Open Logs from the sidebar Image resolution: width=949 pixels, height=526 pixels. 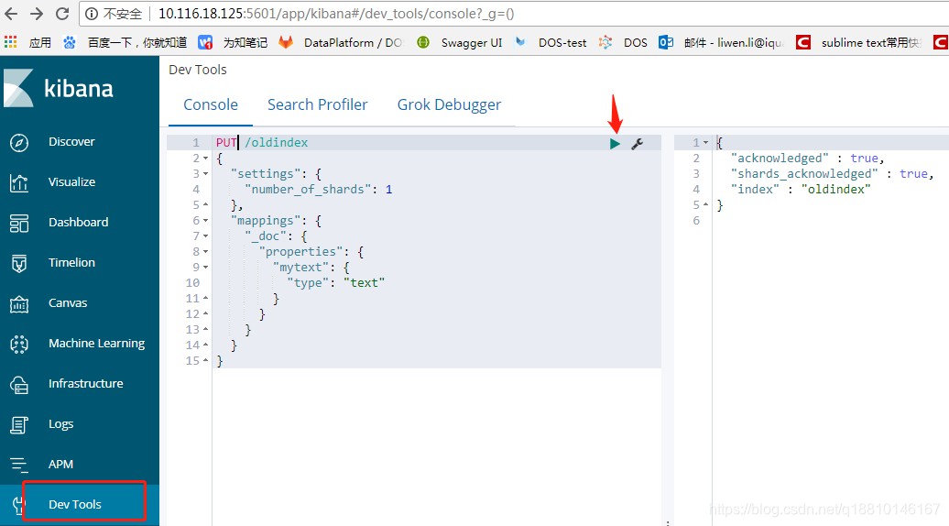coord(60,423)
